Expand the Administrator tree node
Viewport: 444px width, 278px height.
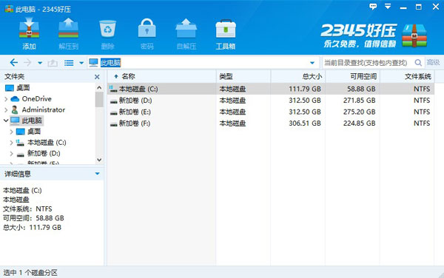point(6,109)
